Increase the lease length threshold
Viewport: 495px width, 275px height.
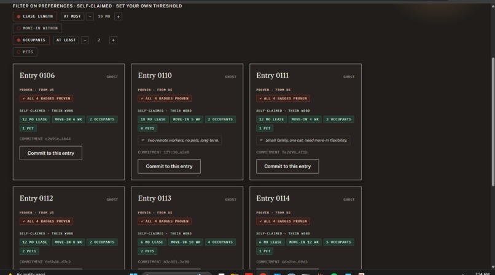tap(119, 17)
